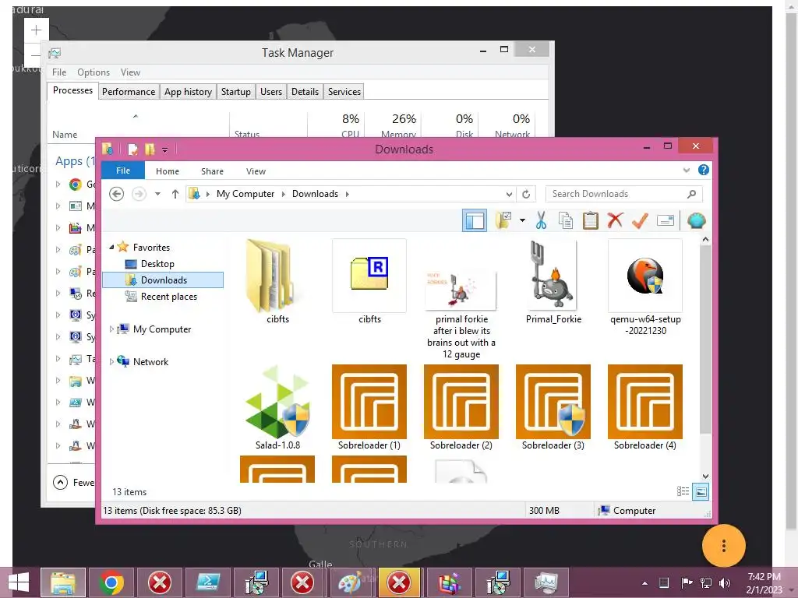The width and height of the screenshot is (798, 598).
Task: Select the Sobreloader (4) file
Action: (645, 406)
